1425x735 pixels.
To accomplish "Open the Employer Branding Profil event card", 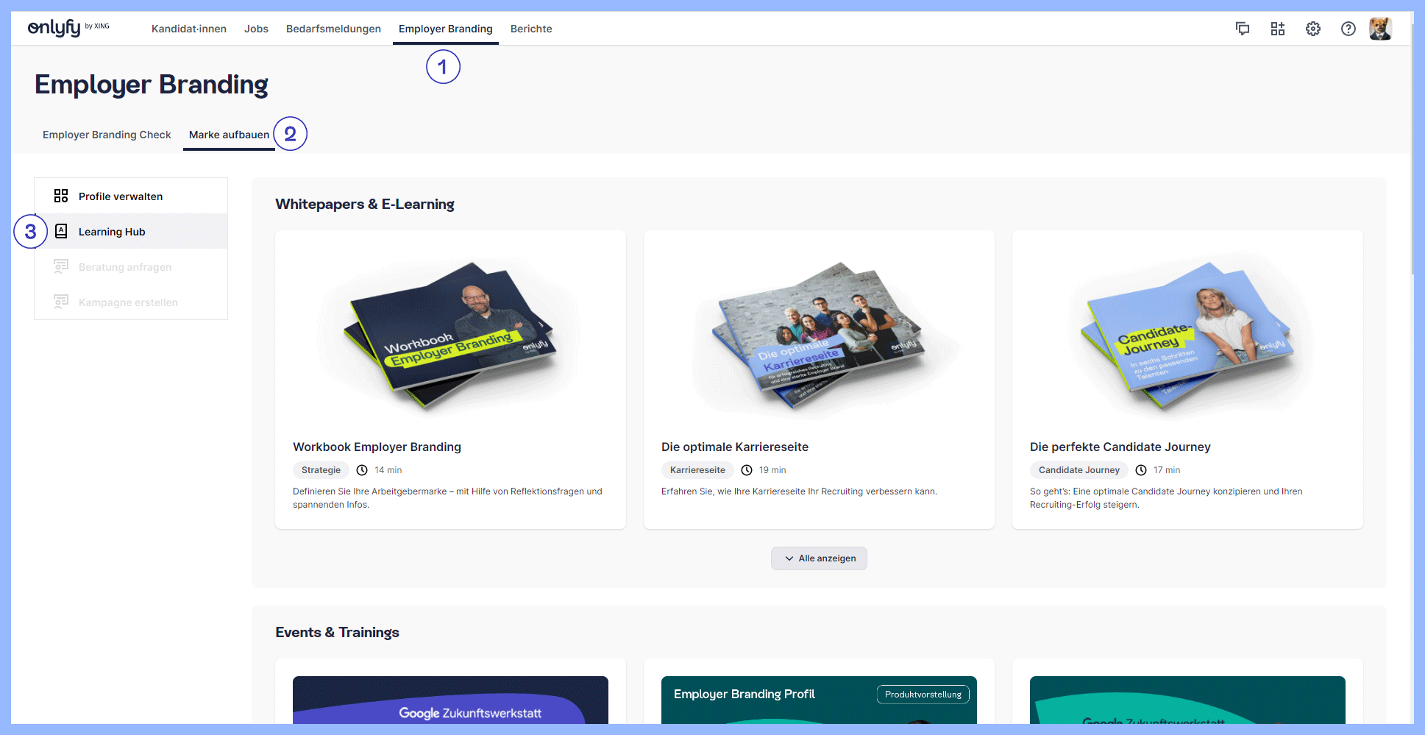I will 819,699.
